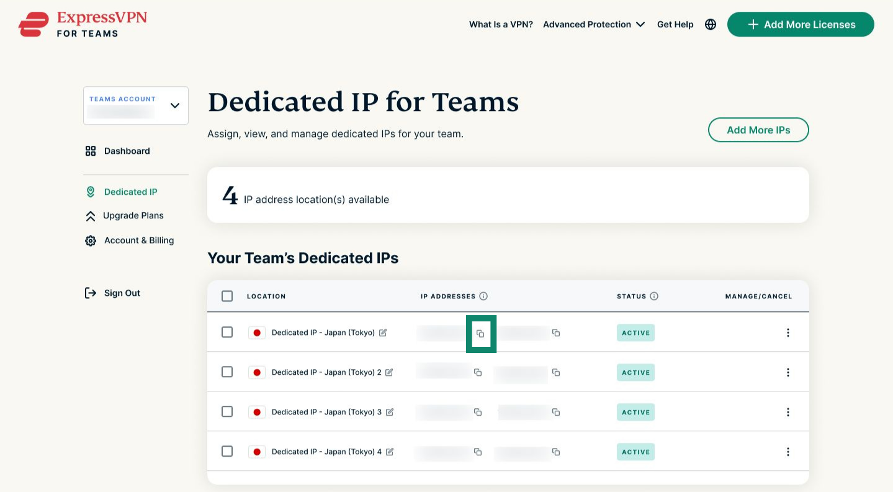Click the info icon beside IP Addresses header
The width and height of the screenshot is (893, 492).
tap(483, 296)
